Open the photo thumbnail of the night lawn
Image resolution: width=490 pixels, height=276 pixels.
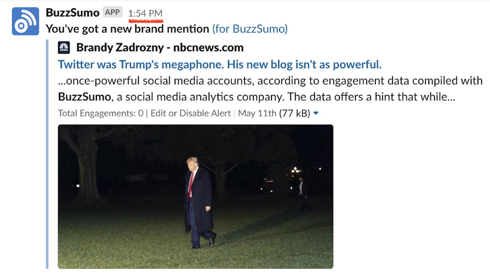[195, 196]
